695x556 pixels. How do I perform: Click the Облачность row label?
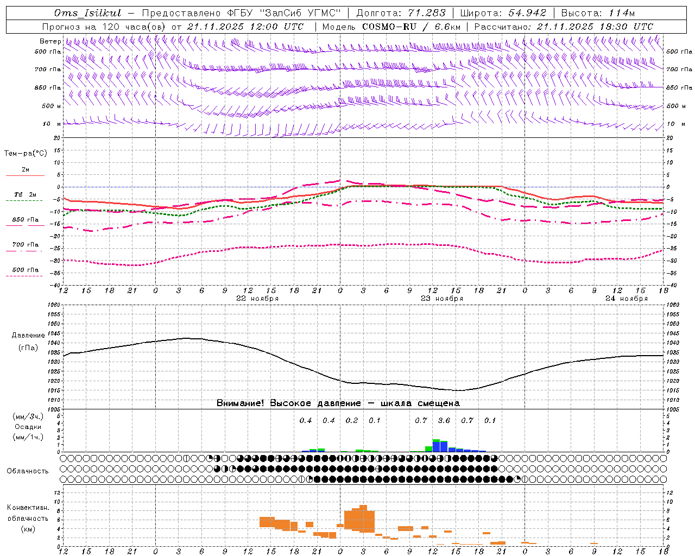(x=28, y=471)
